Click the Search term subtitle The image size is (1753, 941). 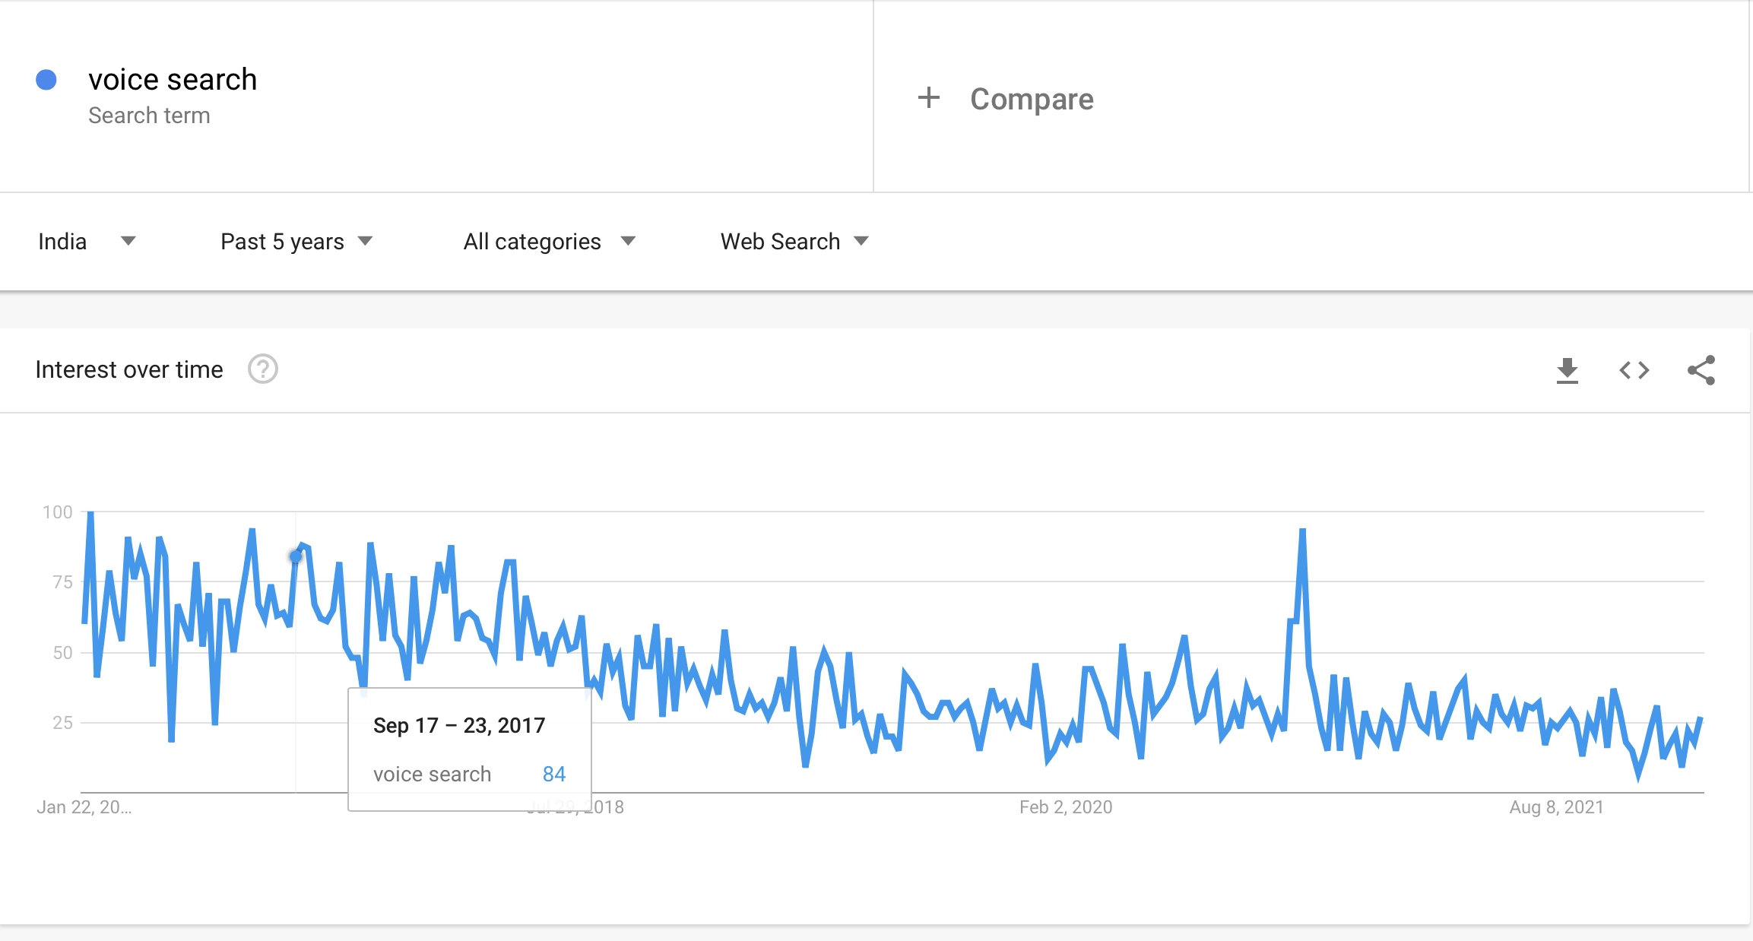pyautogui.click(x=149, y=116)
